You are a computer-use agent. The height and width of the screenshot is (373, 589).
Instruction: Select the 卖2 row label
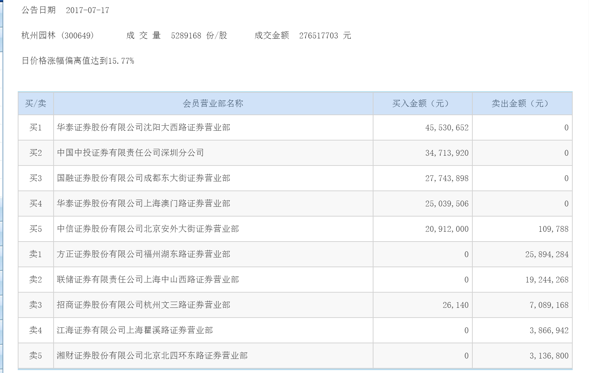[x=36, y=280]
